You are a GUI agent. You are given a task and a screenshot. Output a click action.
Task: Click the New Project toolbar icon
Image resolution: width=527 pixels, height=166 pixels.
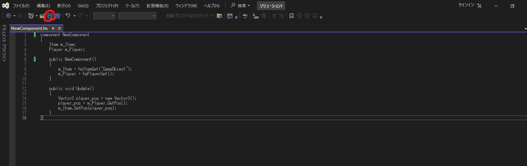tap(31, 16)
